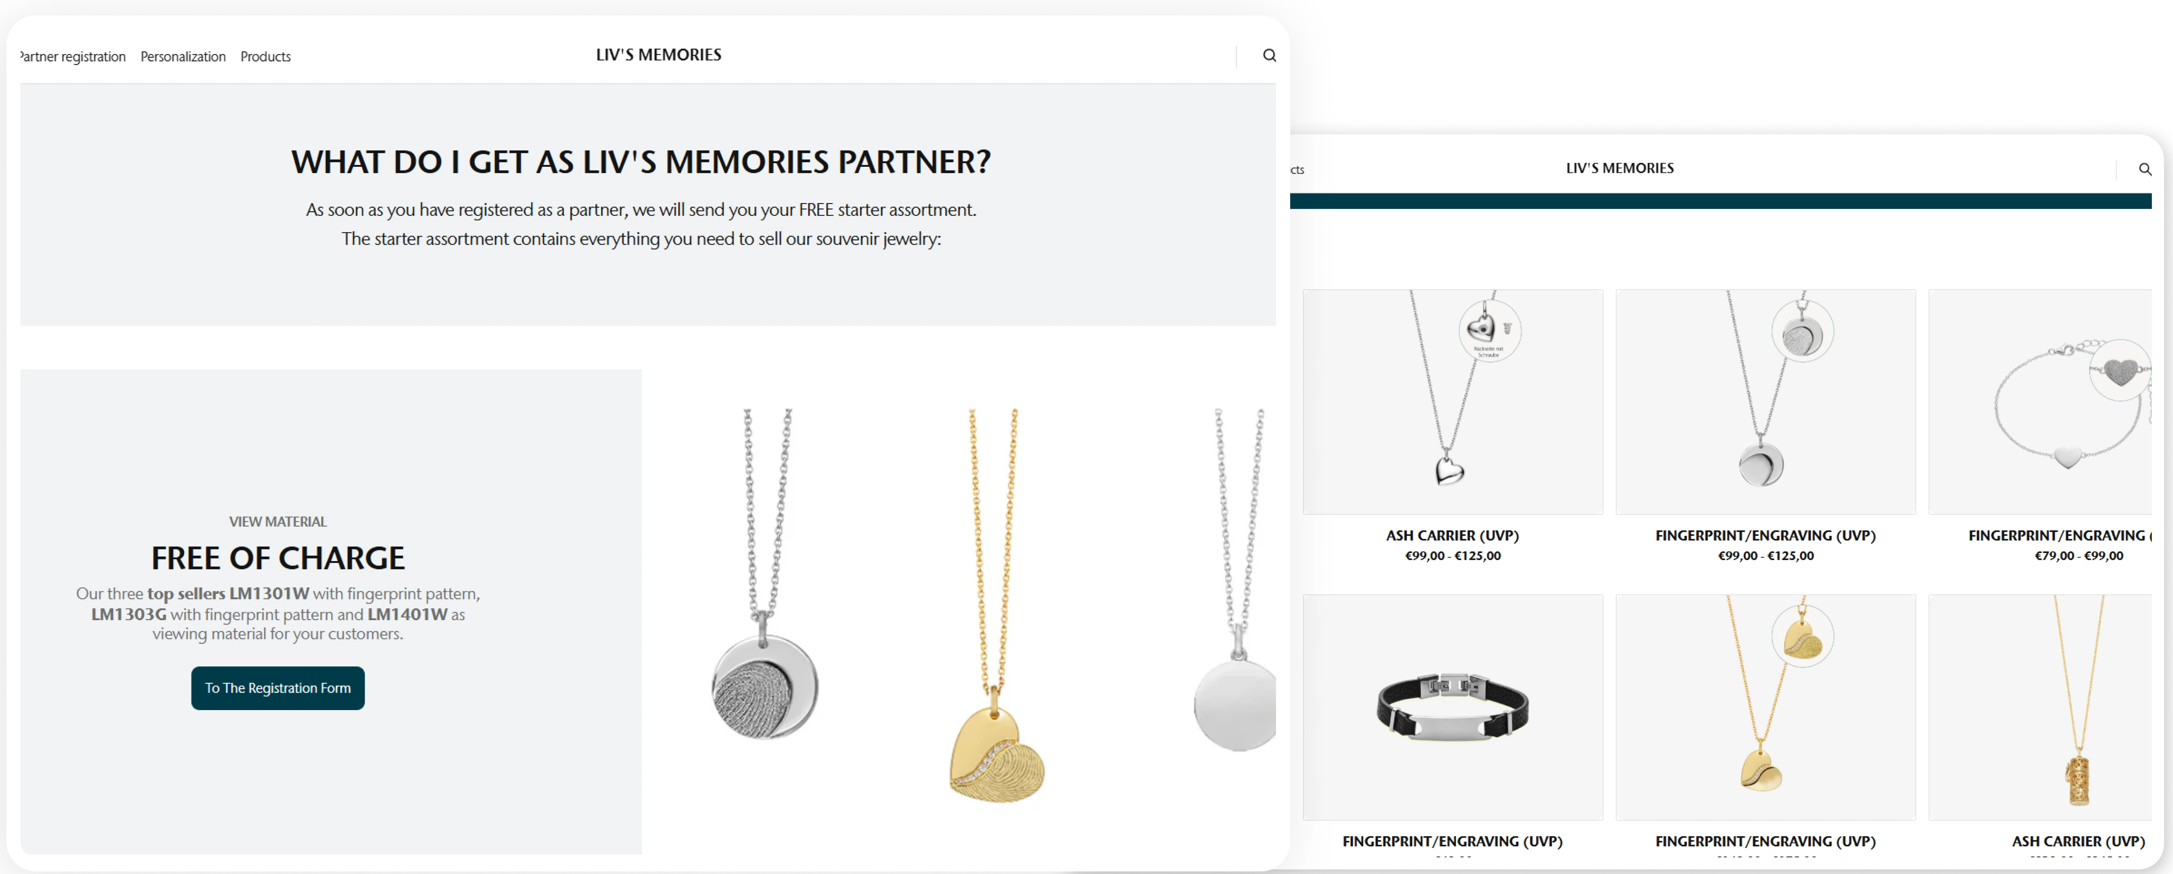Open the silver heart Ash Carrier necklace product
Viewport: 2173px width, 874px height.
pyautogui.click(x=1453, y=402)
